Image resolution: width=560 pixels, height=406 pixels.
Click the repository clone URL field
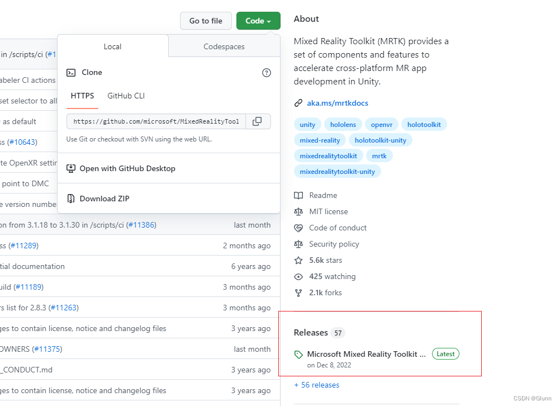[x=156, y=121]
